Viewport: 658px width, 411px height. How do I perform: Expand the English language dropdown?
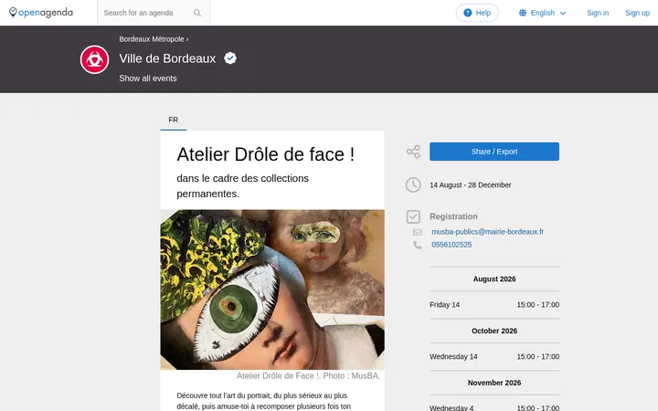point(542,13)
